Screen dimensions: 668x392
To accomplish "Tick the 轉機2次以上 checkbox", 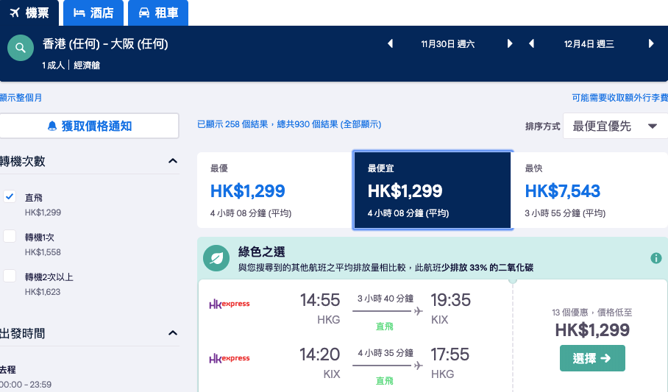I will coord(10,276).
